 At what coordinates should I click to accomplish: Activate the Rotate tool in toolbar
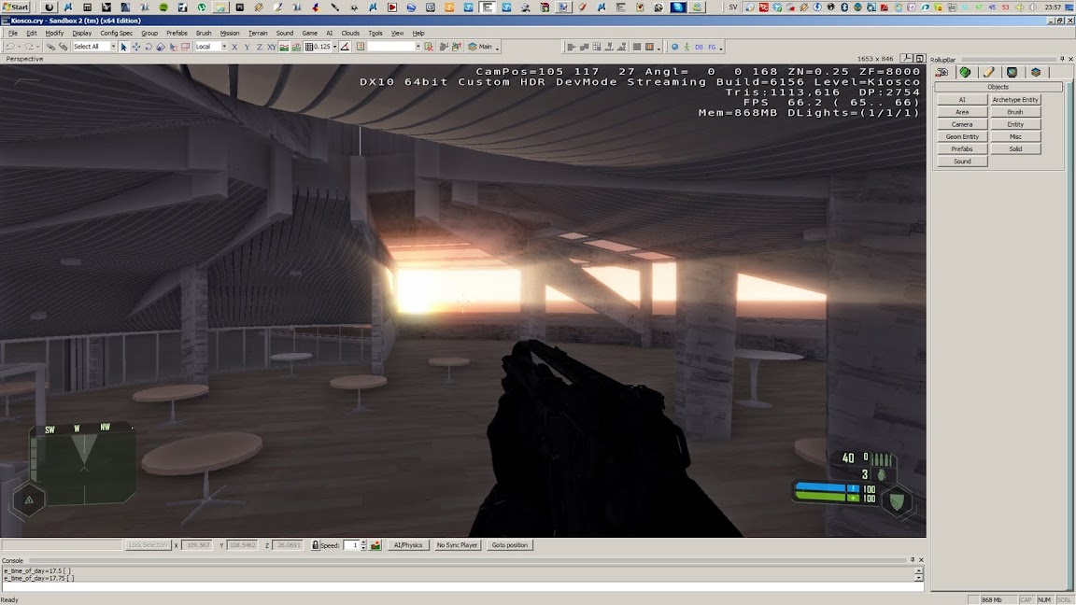[149, 47]
